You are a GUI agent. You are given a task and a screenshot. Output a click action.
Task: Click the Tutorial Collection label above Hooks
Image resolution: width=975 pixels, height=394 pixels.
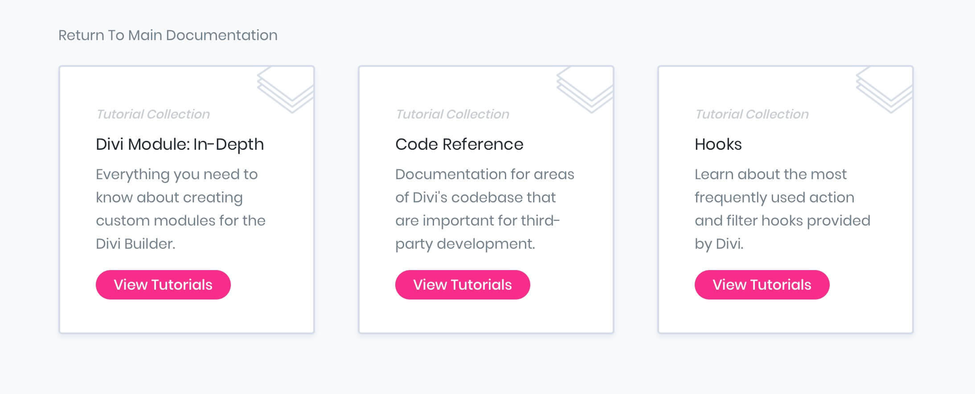pyautogui.click(x=752, y=114)
